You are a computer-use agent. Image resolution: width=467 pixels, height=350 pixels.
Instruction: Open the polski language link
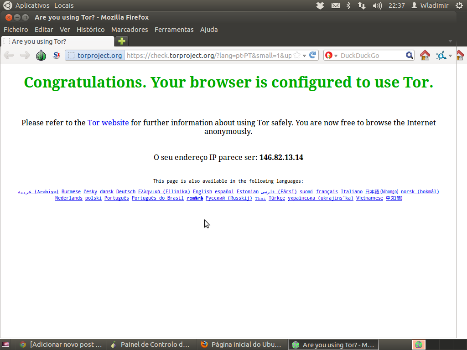pos(93,198)
